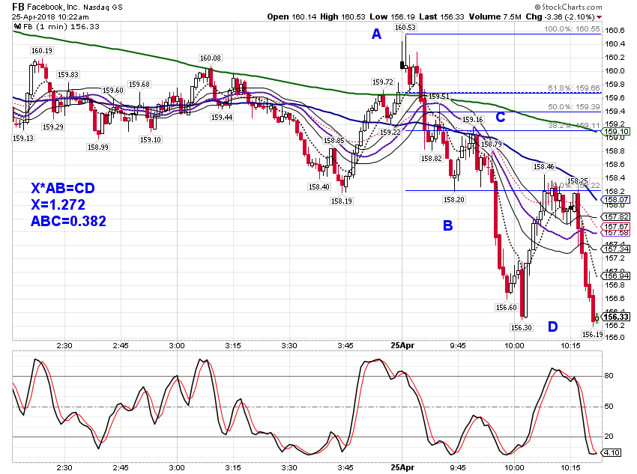The width and height of the screenshot is (637, 474).
Task: Click the 100.0%: 160.55 Fibonacci label
Action: 572,28
